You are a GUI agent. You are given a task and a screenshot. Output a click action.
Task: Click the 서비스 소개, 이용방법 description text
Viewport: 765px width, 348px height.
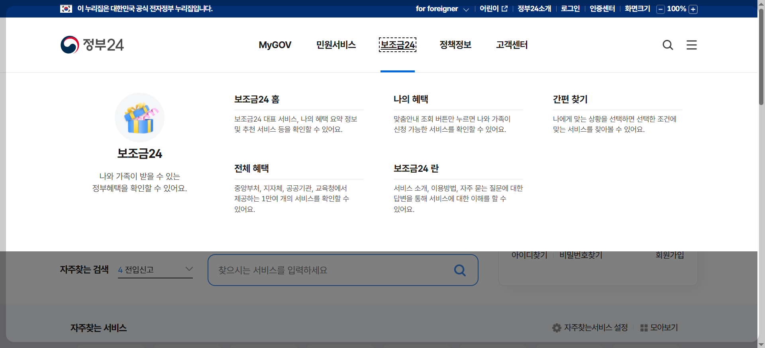click(x=458, y=198)
